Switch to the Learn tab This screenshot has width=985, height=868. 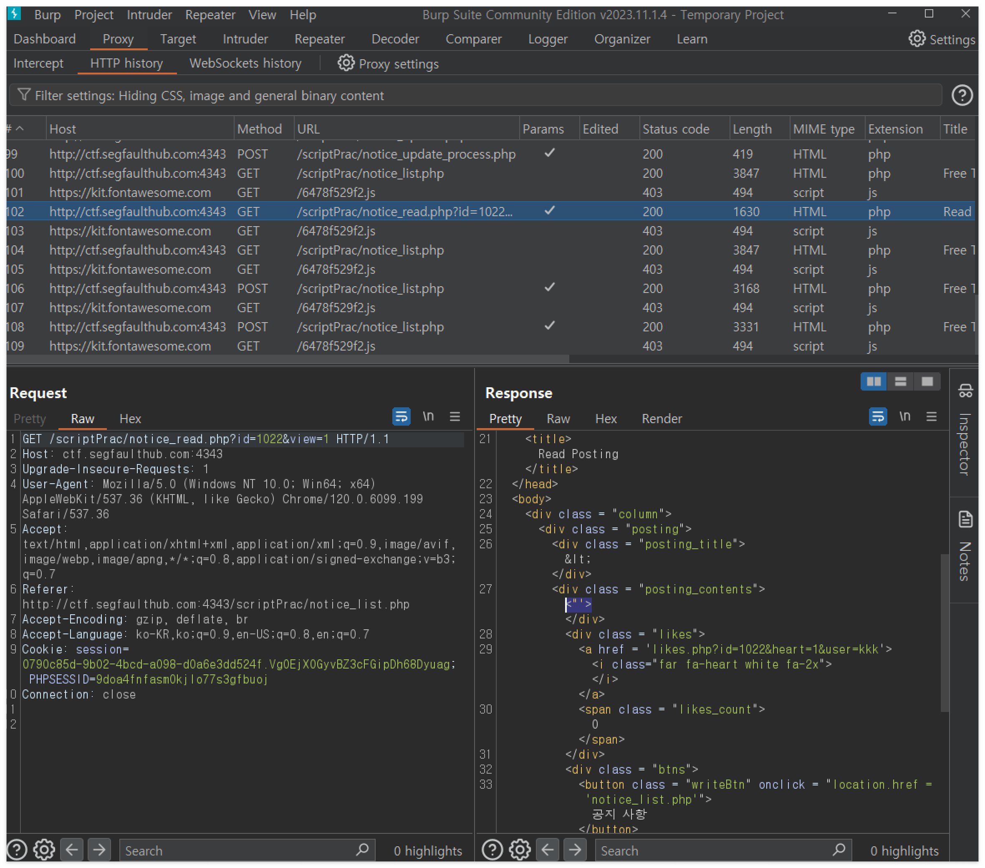692,39
